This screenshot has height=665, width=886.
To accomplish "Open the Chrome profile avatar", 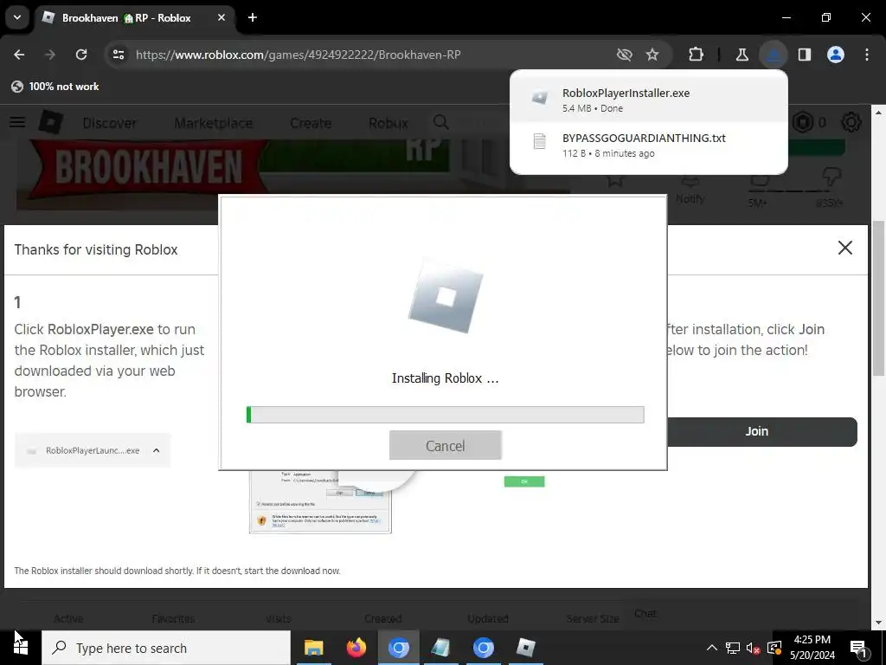I will 836,55.
